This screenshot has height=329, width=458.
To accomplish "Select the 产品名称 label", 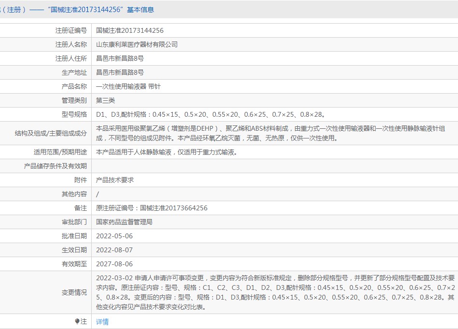I will click(74, 86).
